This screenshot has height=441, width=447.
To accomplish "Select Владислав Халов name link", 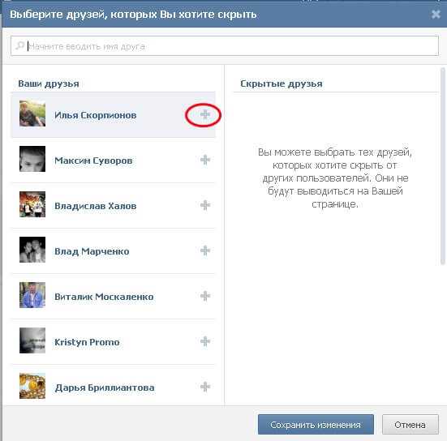I will [x=96, y=206].
